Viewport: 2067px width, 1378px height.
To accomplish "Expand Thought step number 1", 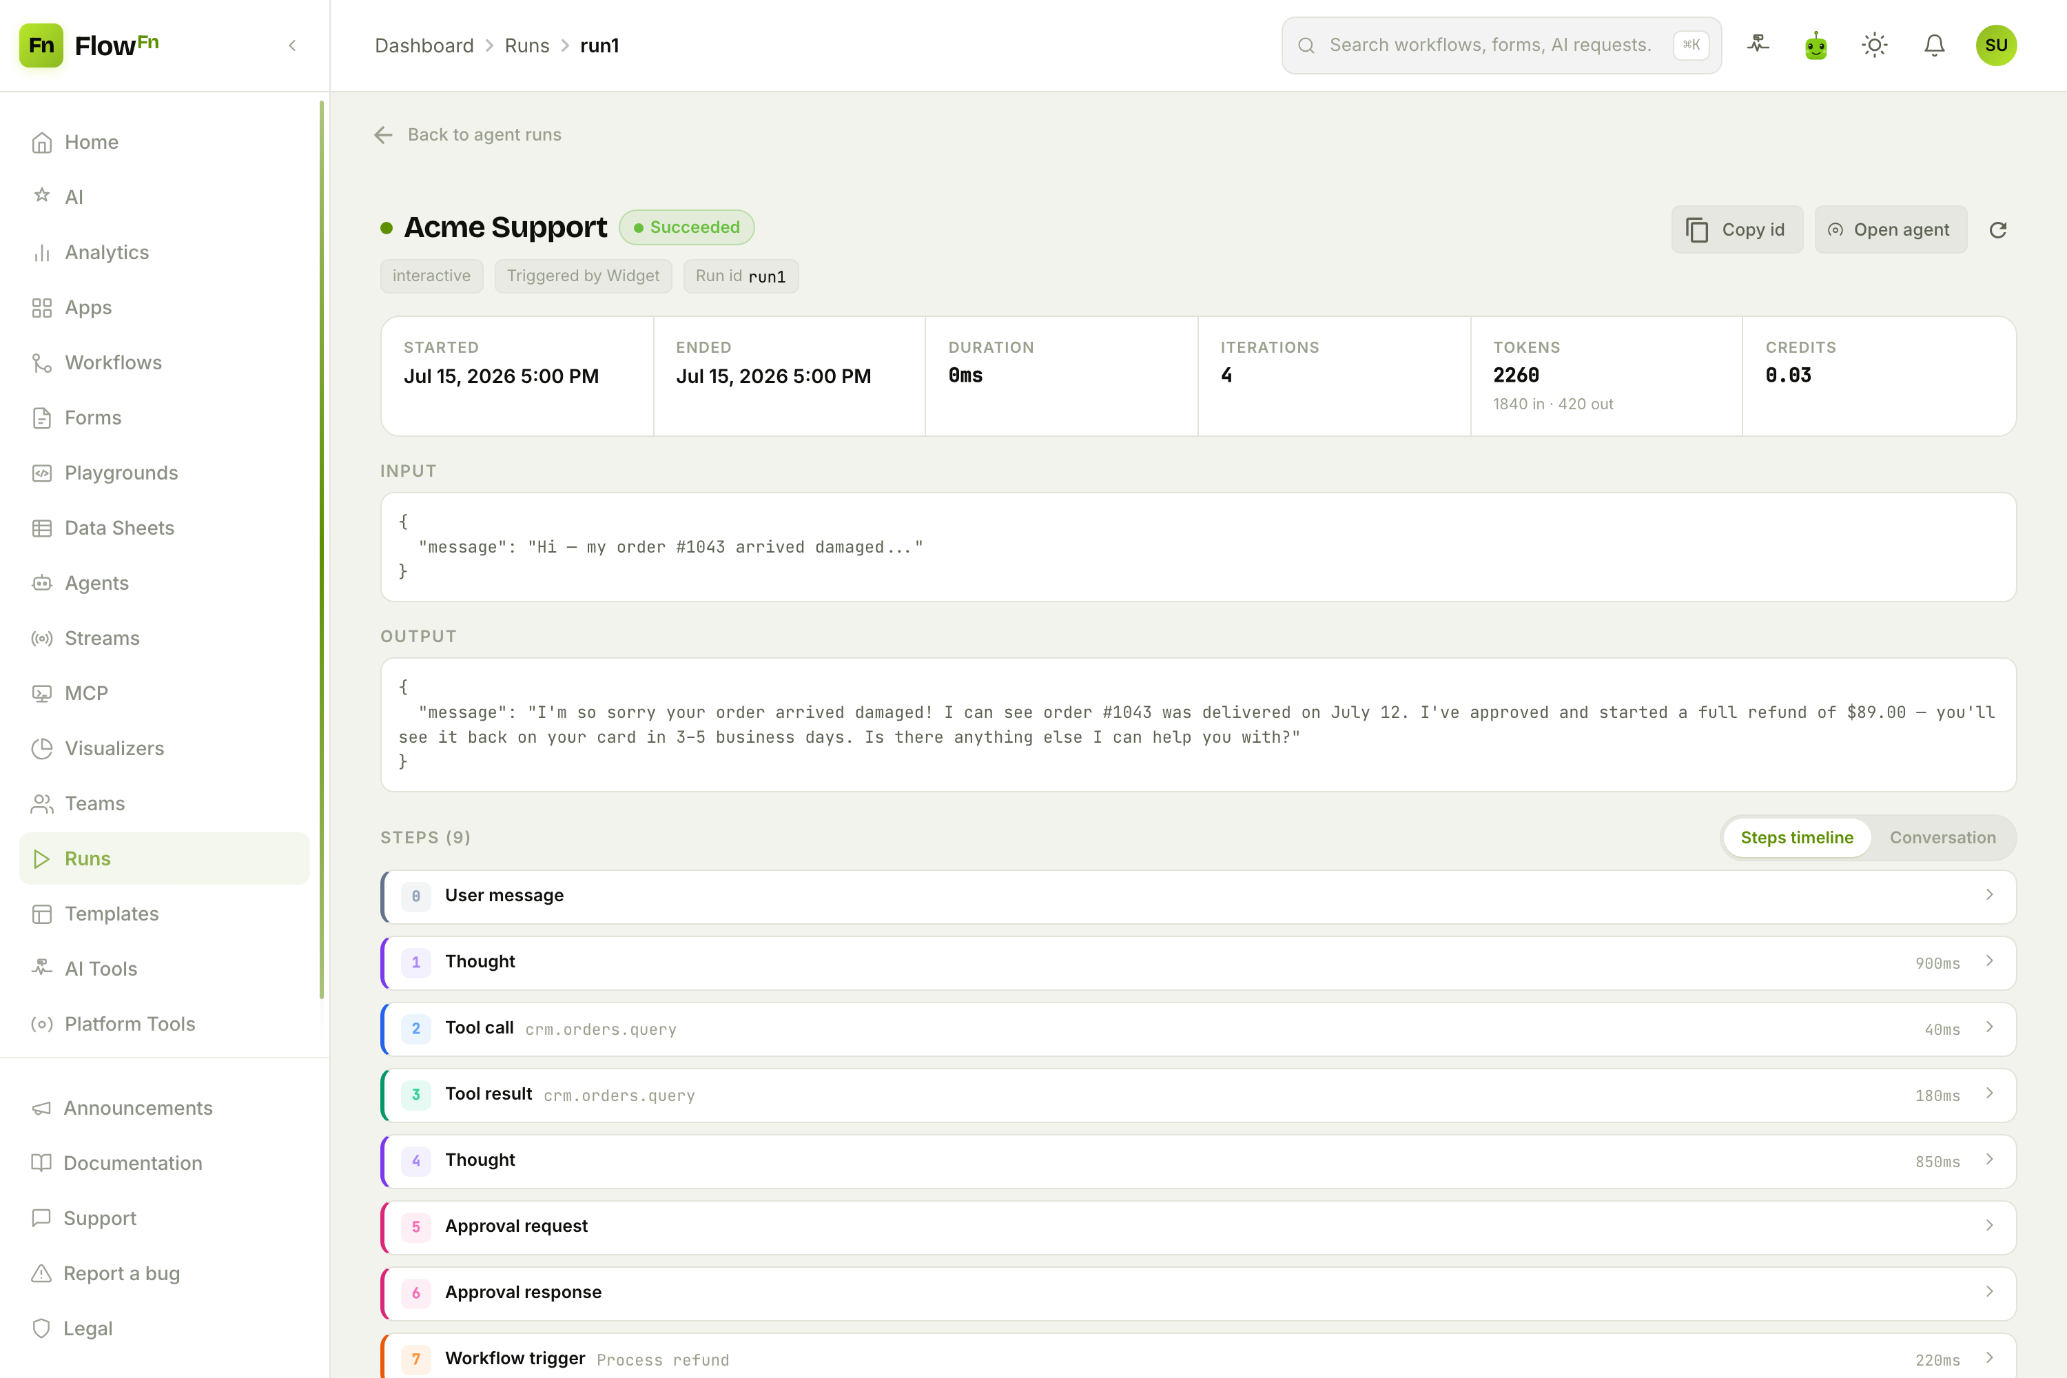I will tap(1198, 963).
